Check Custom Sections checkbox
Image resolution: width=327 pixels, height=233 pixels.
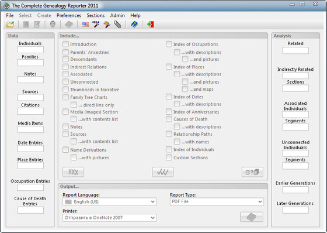pos(169,157)
